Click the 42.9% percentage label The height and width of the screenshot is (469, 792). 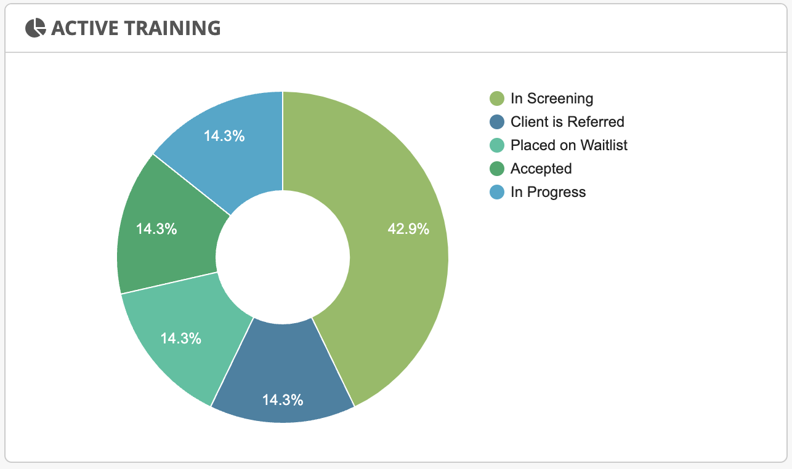point(408,229)
